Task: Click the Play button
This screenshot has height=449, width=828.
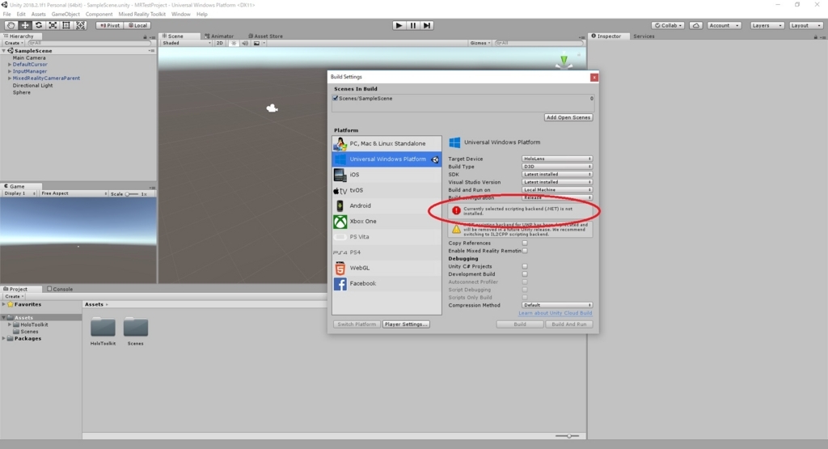Action: point(399,25)
